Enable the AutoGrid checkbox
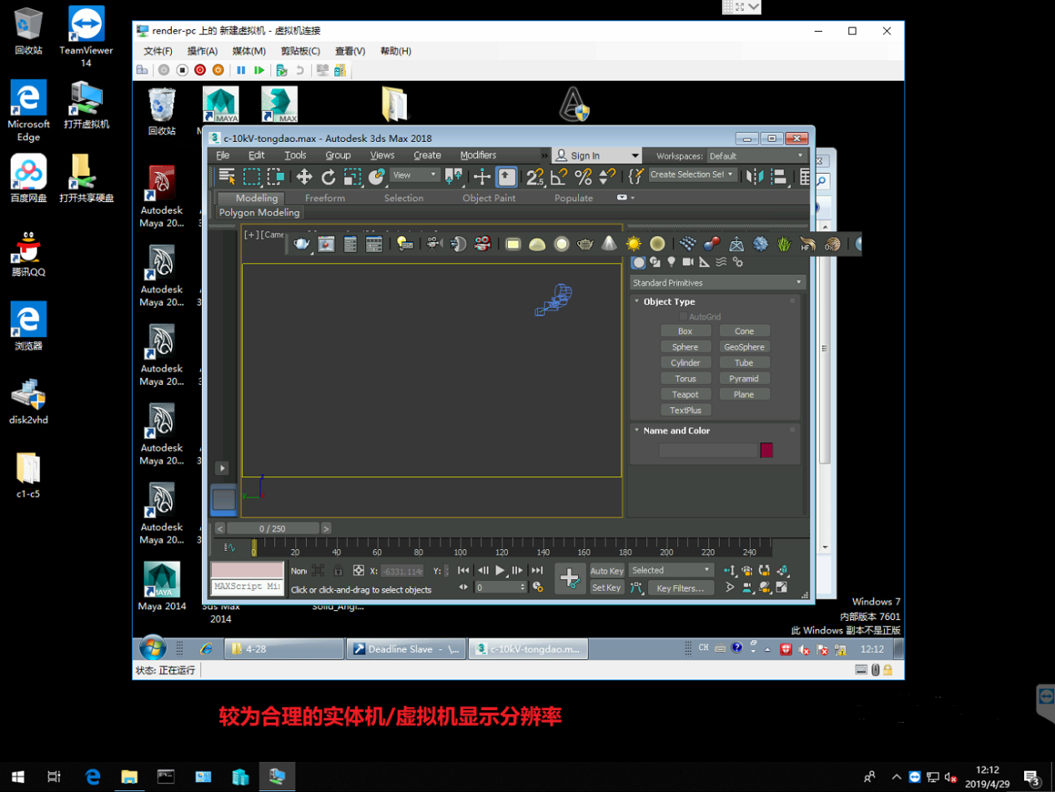1055x792 pixels. click(684, 316)
